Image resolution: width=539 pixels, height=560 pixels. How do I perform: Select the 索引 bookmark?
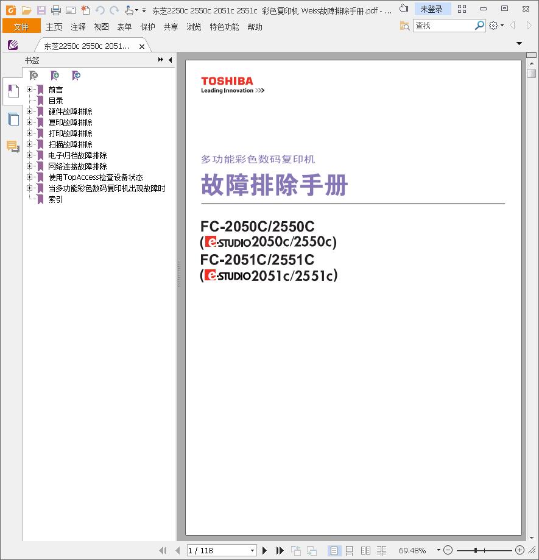[x=55, y=199]
